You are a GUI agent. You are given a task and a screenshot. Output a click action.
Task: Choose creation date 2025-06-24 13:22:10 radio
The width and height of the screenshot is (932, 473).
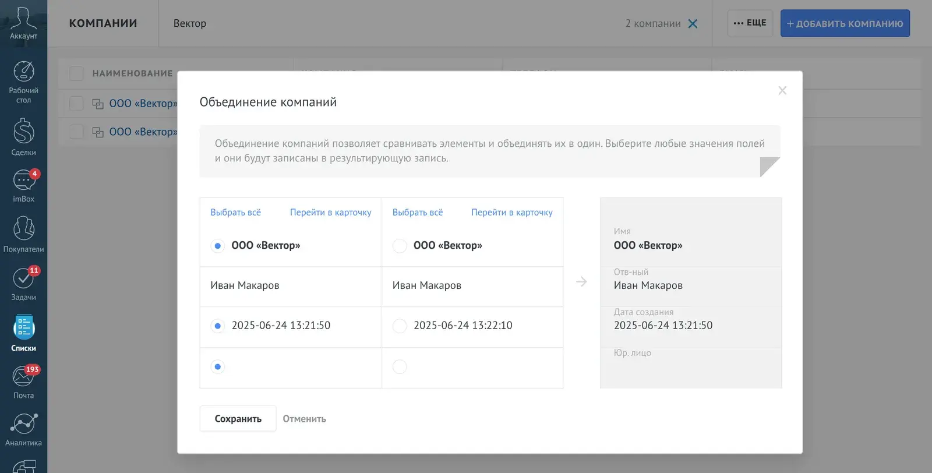coord(400,326)
